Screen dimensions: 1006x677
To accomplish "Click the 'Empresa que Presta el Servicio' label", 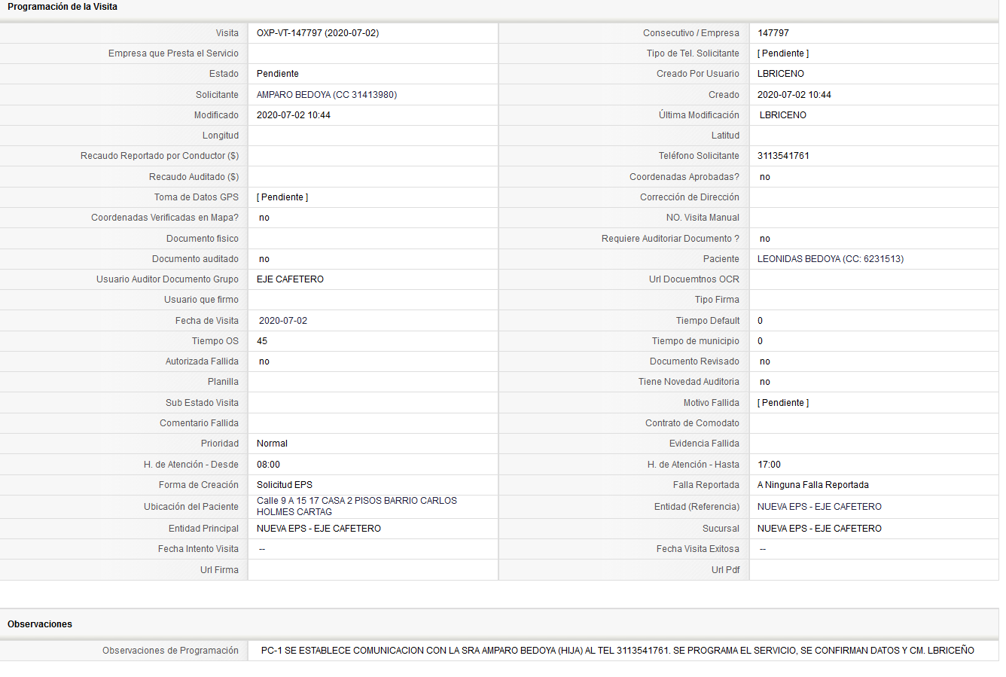I will (x=173, y=53).
